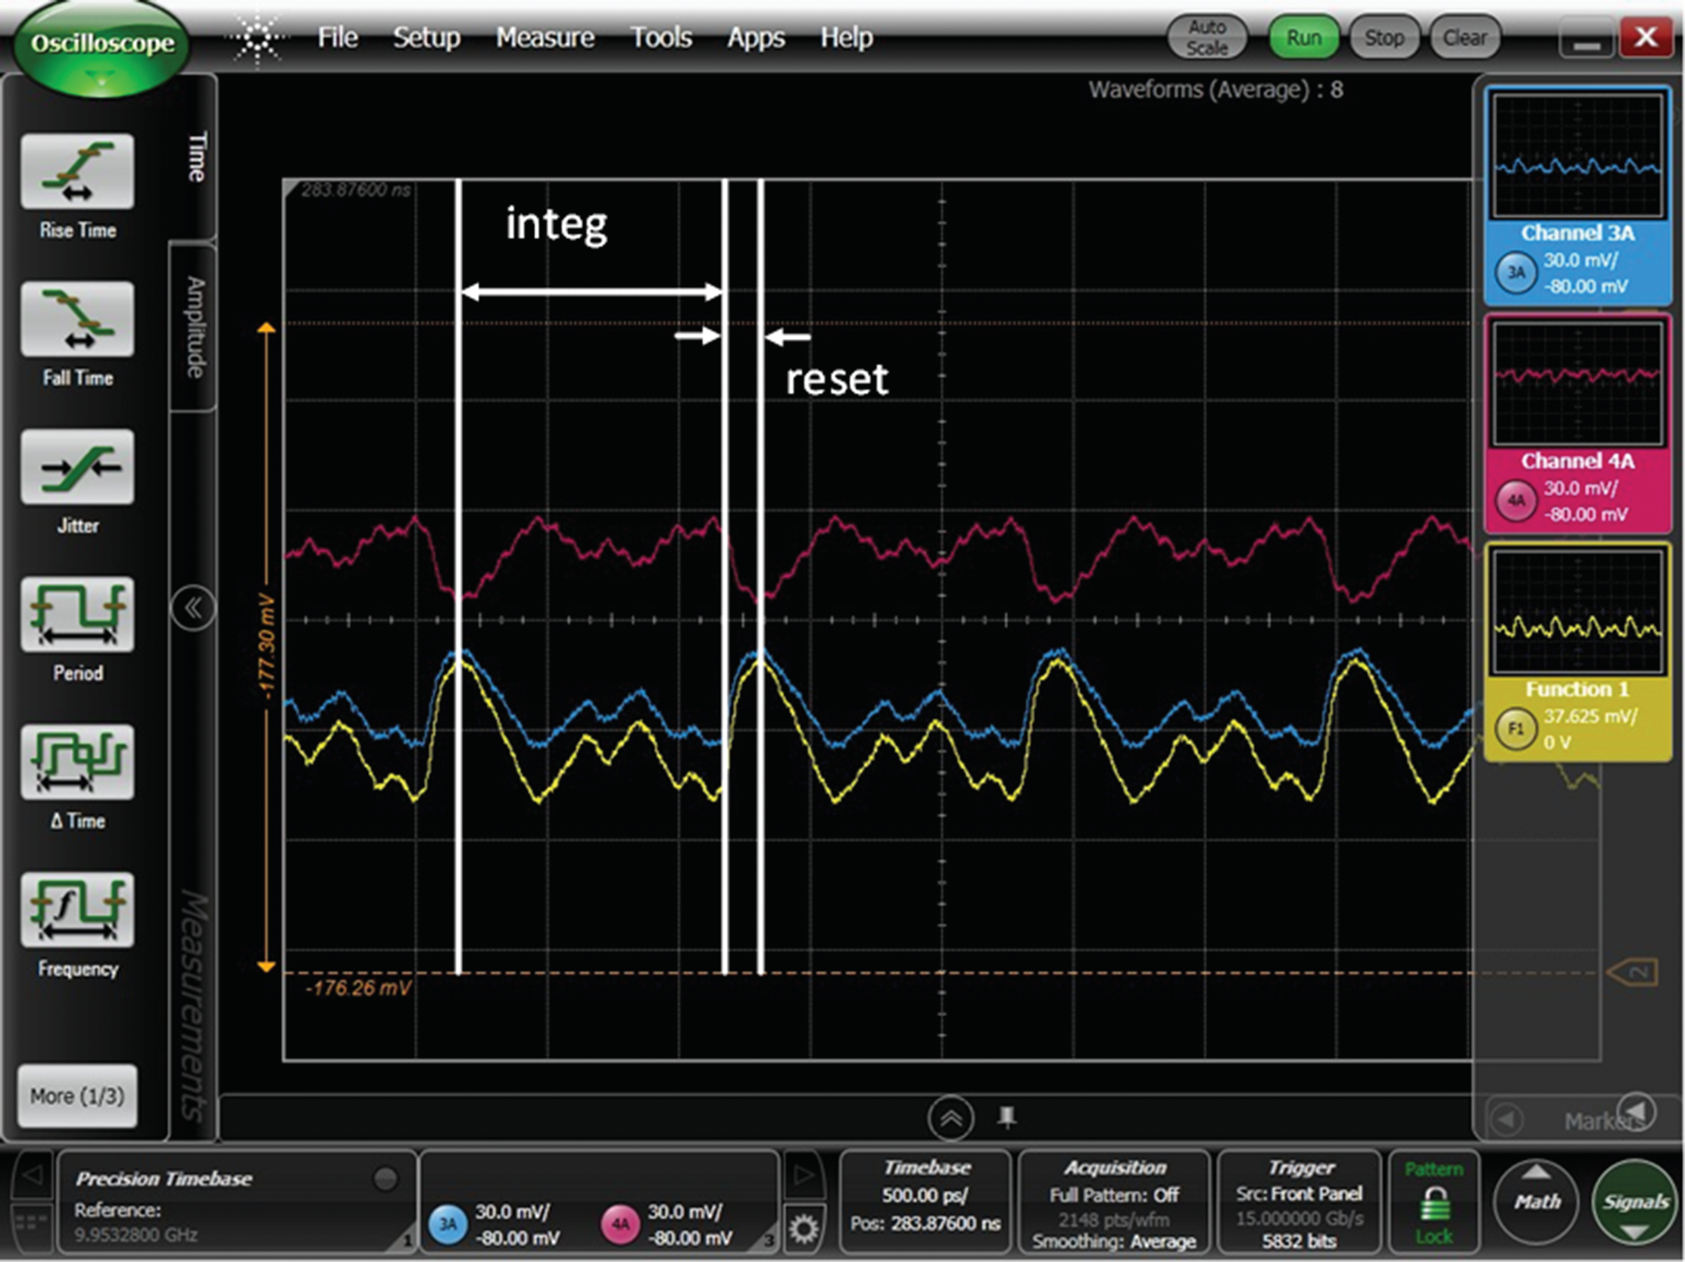
Task: Click the pin icon below the graph
Action: click(x=1007, y=1117)
